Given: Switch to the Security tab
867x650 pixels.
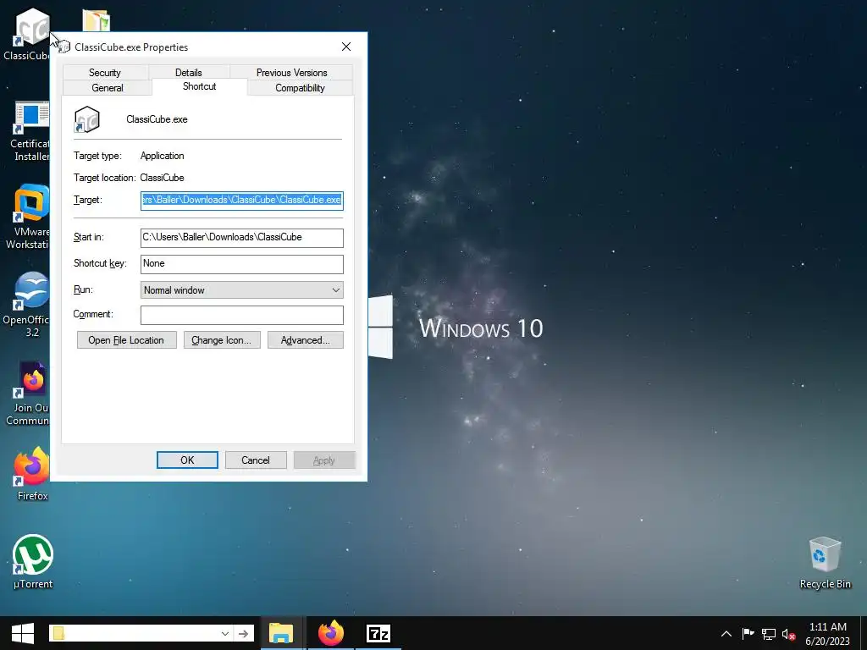Looking at the screenshot, I should pyautogui.click(x=105, y=73).
